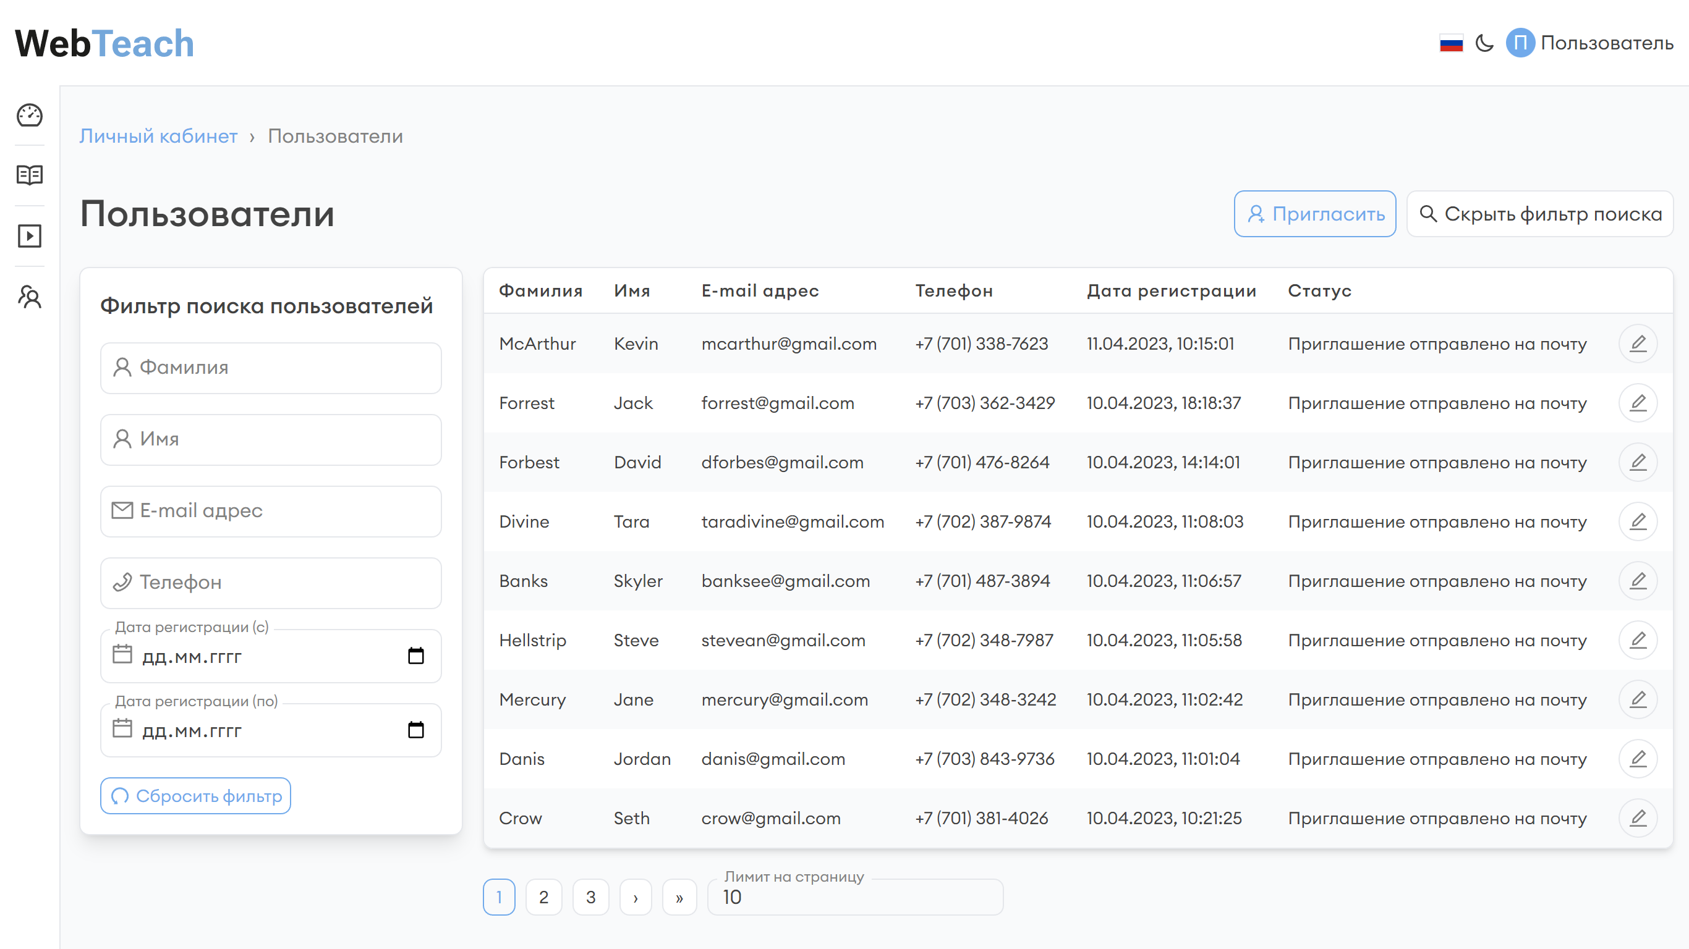Click the Фамилия filter input field
This screenshot has width=1689, height=949.
(x=271, y=368)
